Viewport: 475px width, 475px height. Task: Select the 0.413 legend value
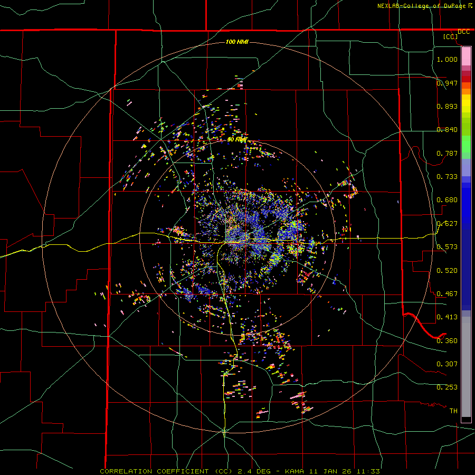coord(447,317)
